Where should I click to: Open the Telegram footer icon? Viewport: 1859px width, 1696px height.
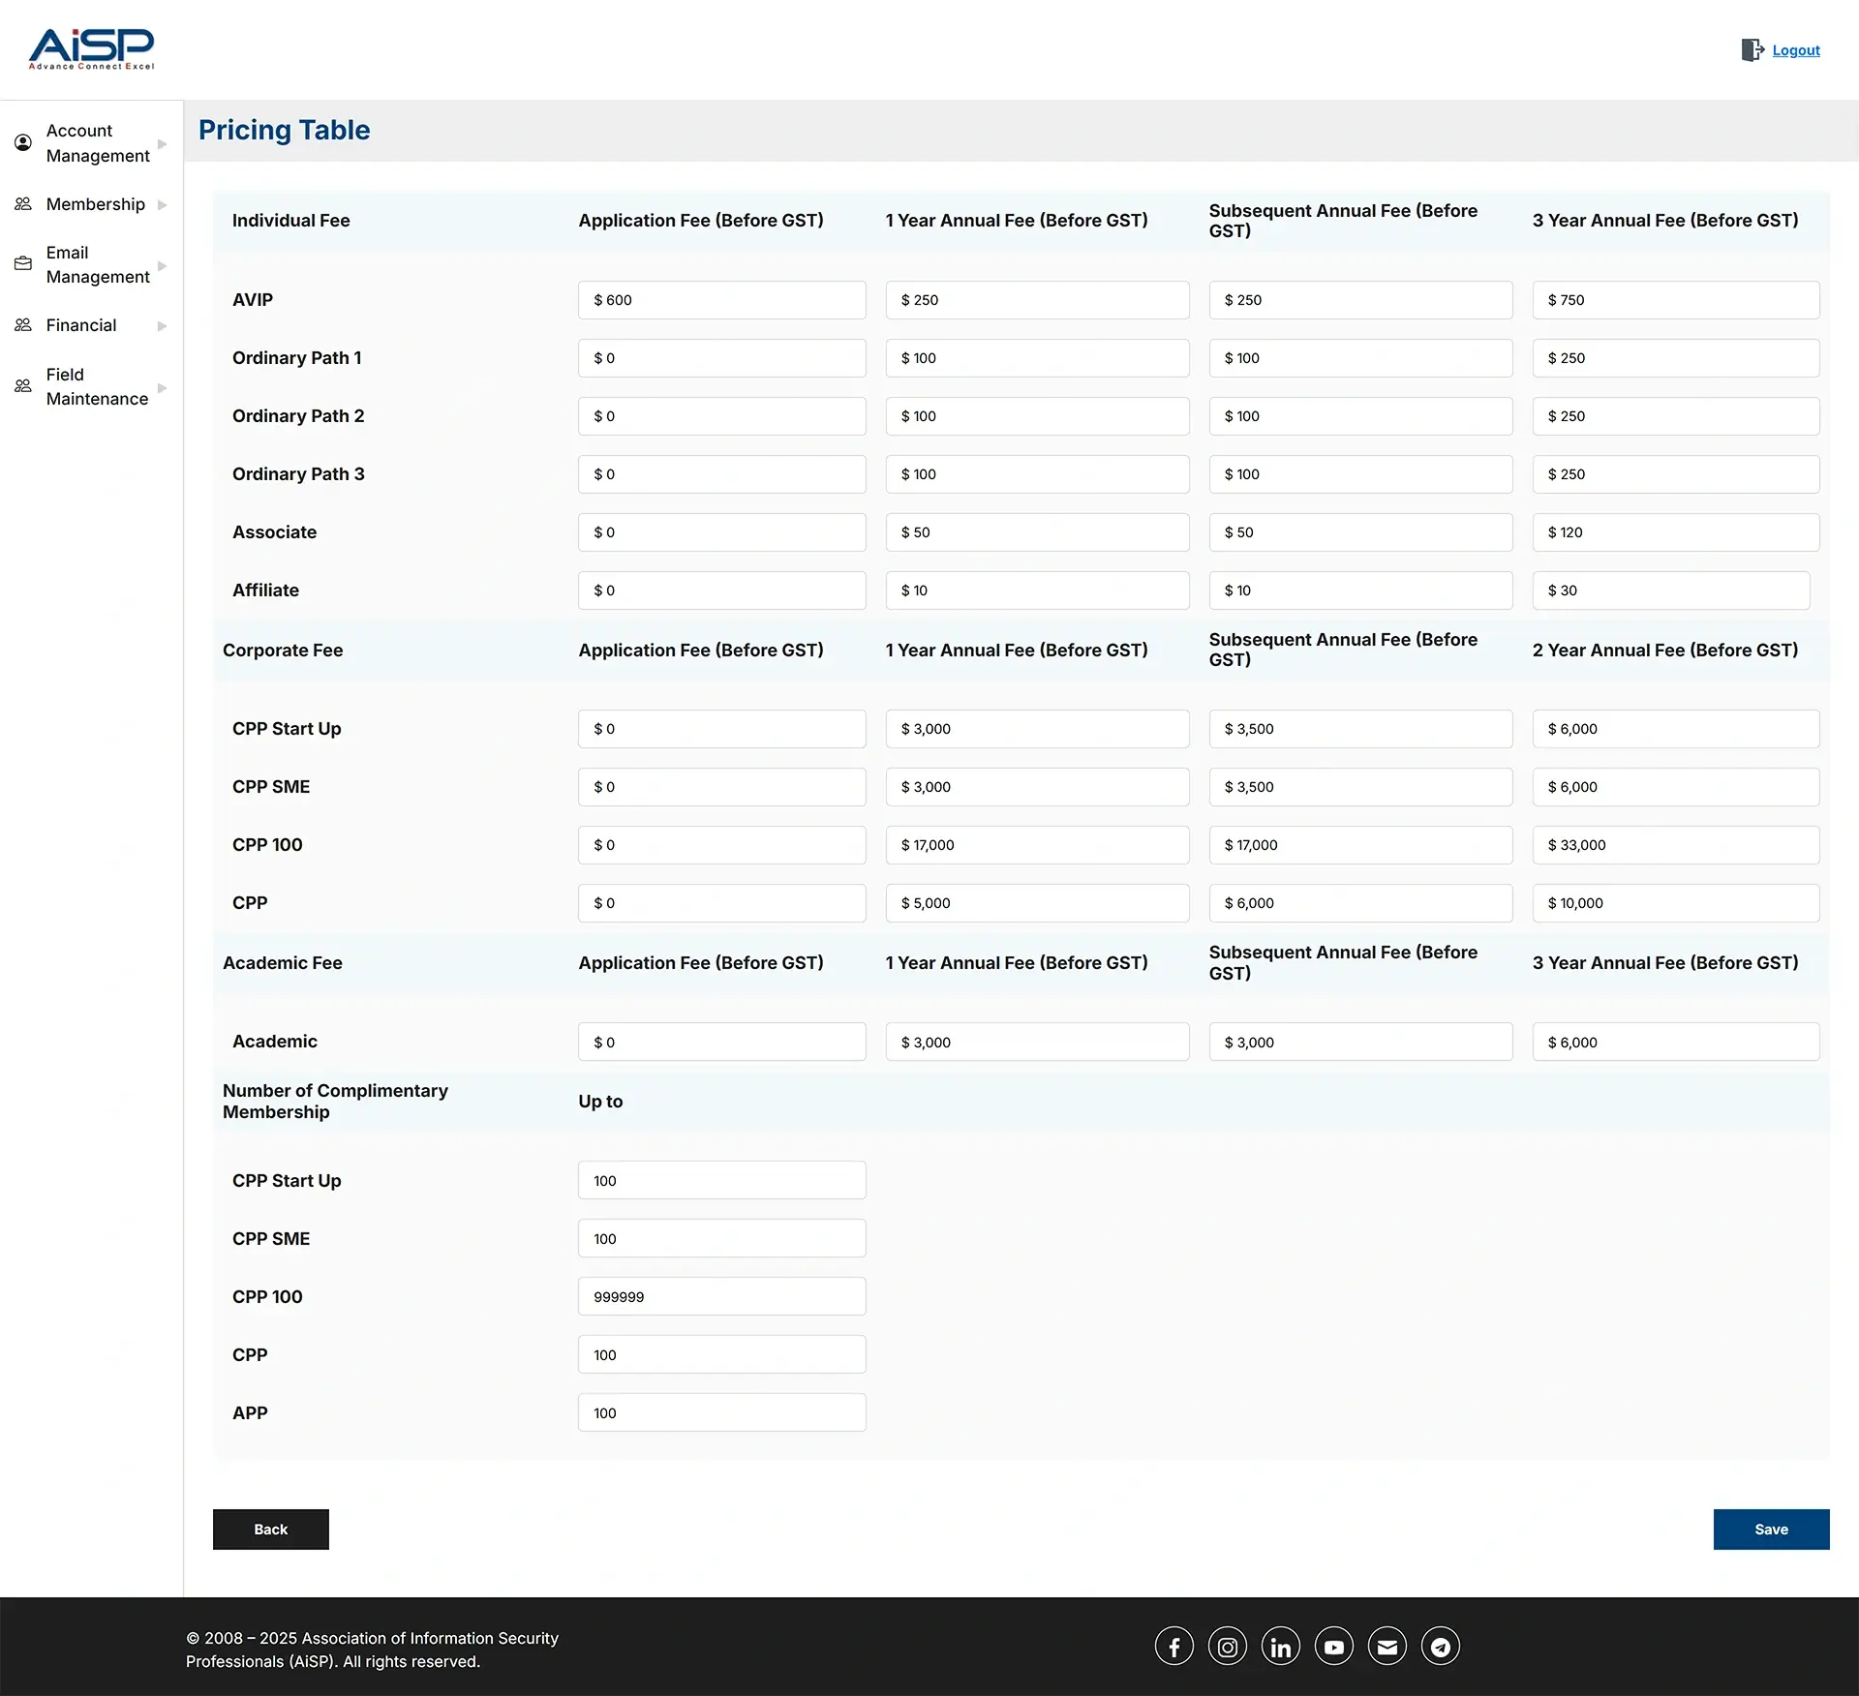click(x=1440, y=1646)
